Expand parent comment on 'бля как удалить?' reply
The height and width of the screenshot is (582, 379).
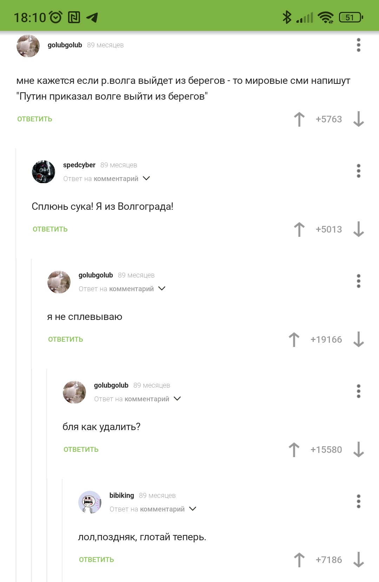click(177, 399)
